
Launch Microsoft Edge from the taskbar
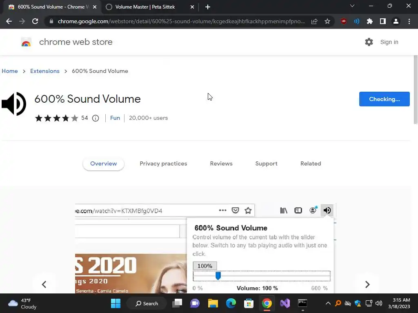coord(231,303)
